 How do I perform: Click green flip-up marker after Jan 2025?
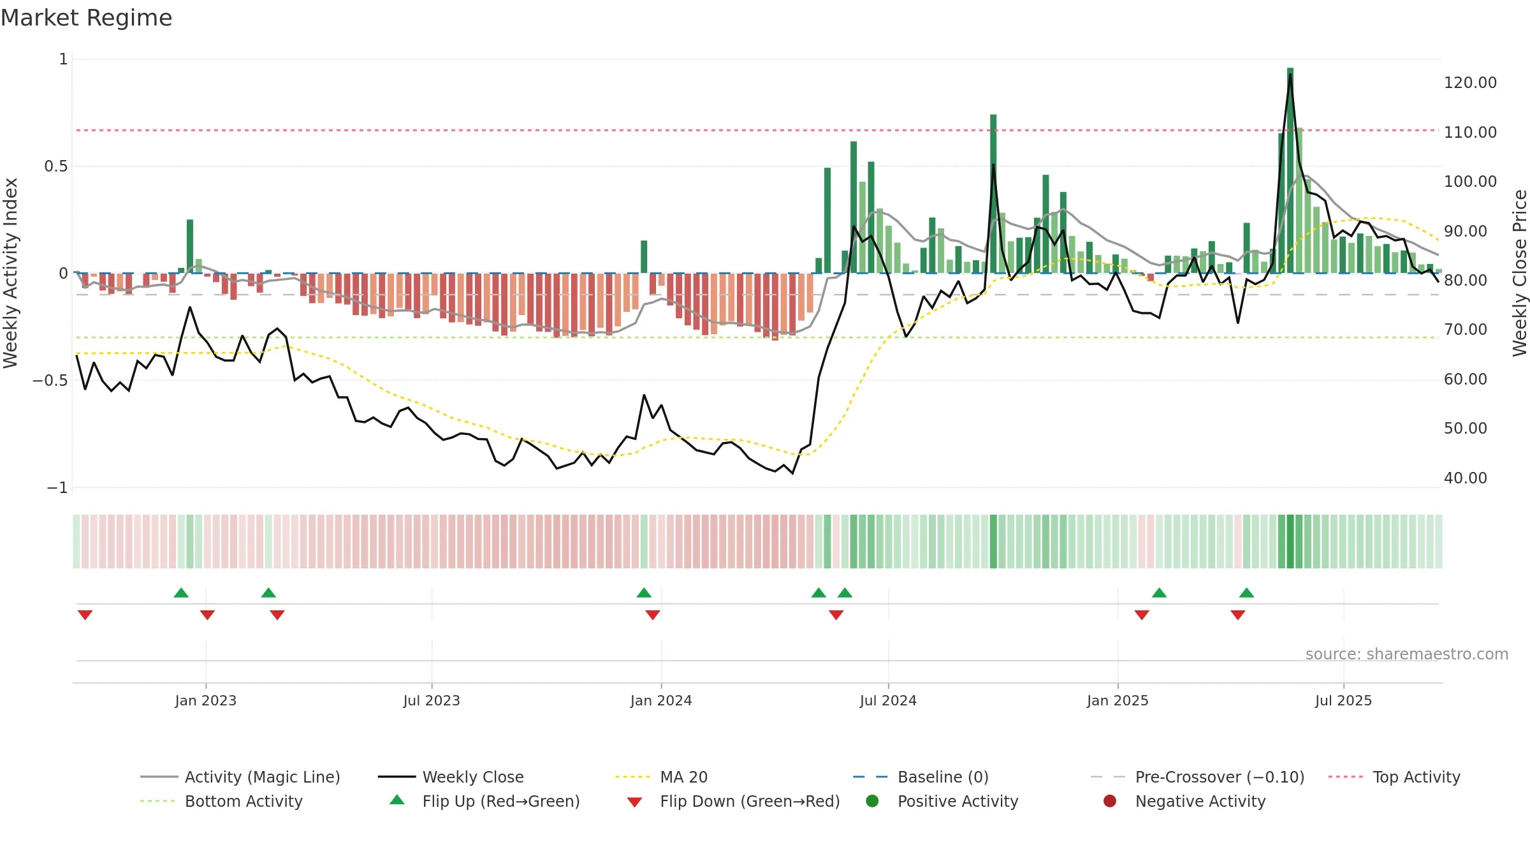coord(1160,593)
